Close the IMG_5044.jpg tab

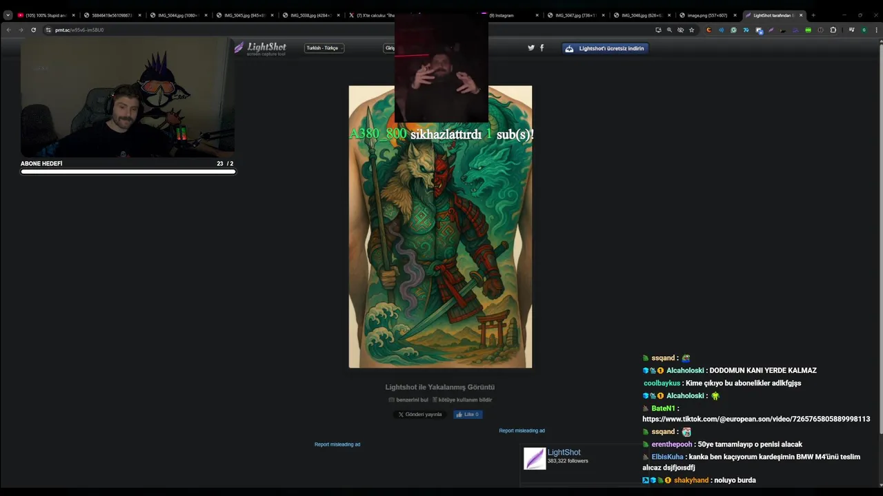coord(206,15)
